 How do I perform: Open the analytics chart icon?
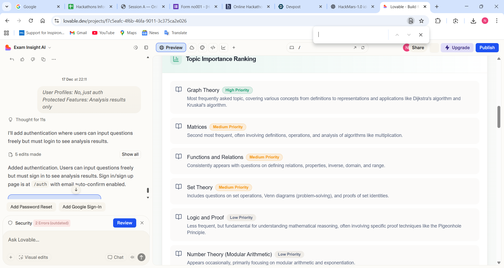coord(223,48)
